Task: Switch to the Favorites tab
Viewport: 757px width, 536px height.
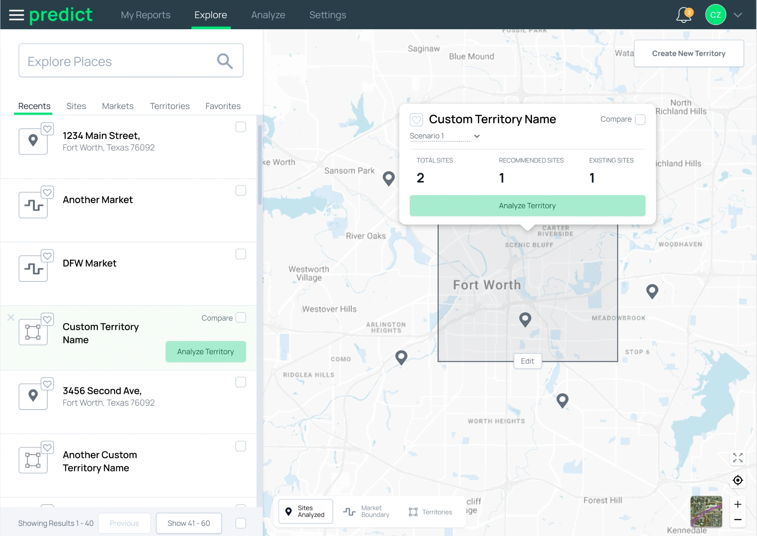Action: coord(223,106)
